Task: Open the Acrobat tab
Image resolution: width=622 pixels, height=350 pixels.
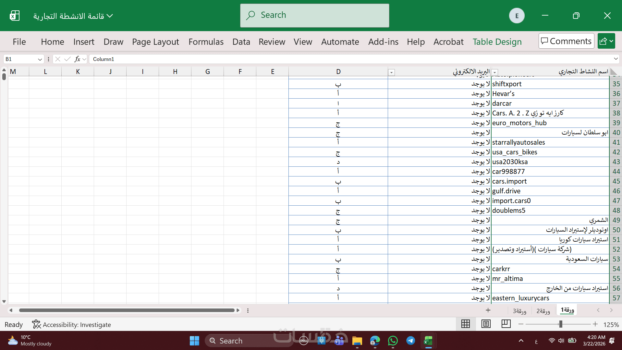Action: coord(448,42)
